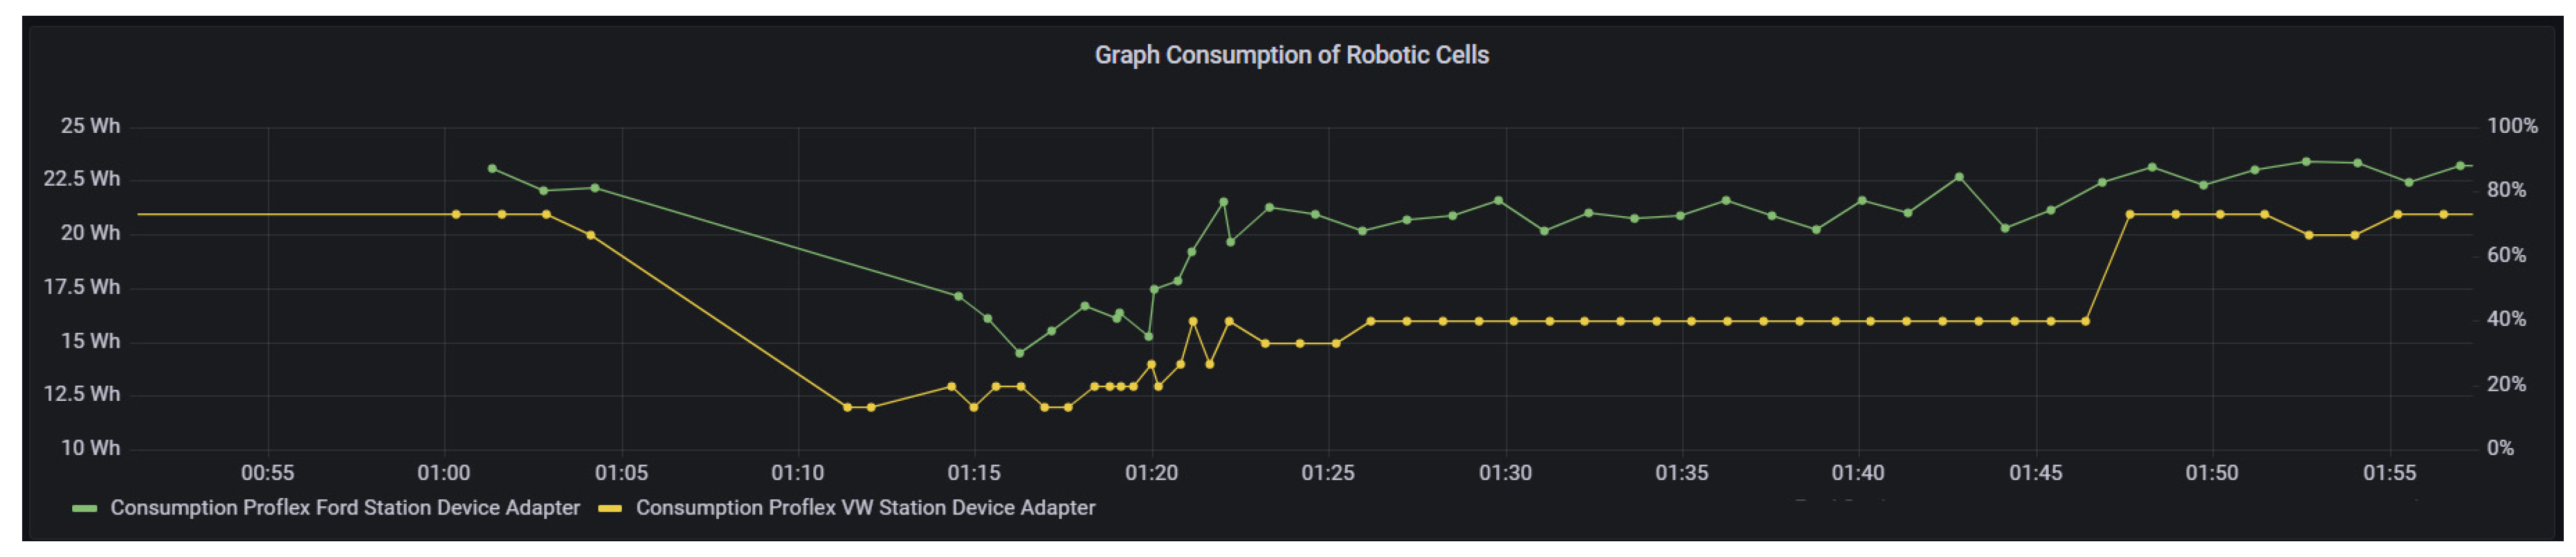
Task: Click the yellow VW series color swatch in legend
Action: point(609,509)
